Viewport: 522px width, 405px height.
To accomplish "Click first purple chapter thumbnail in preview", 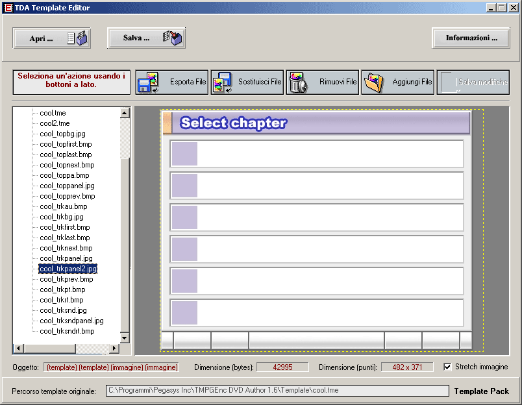I will click(184, 154).
